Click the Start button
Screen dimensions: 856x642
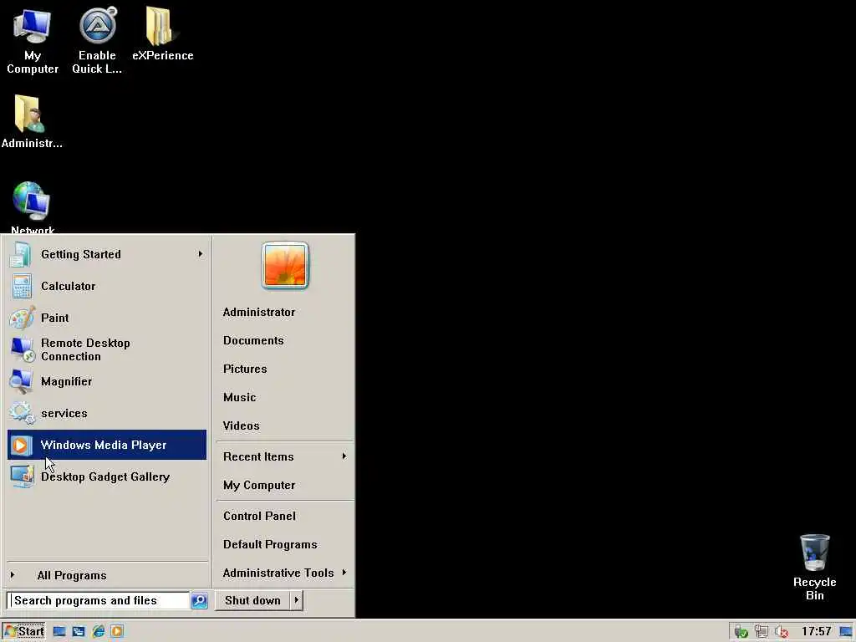23,632
